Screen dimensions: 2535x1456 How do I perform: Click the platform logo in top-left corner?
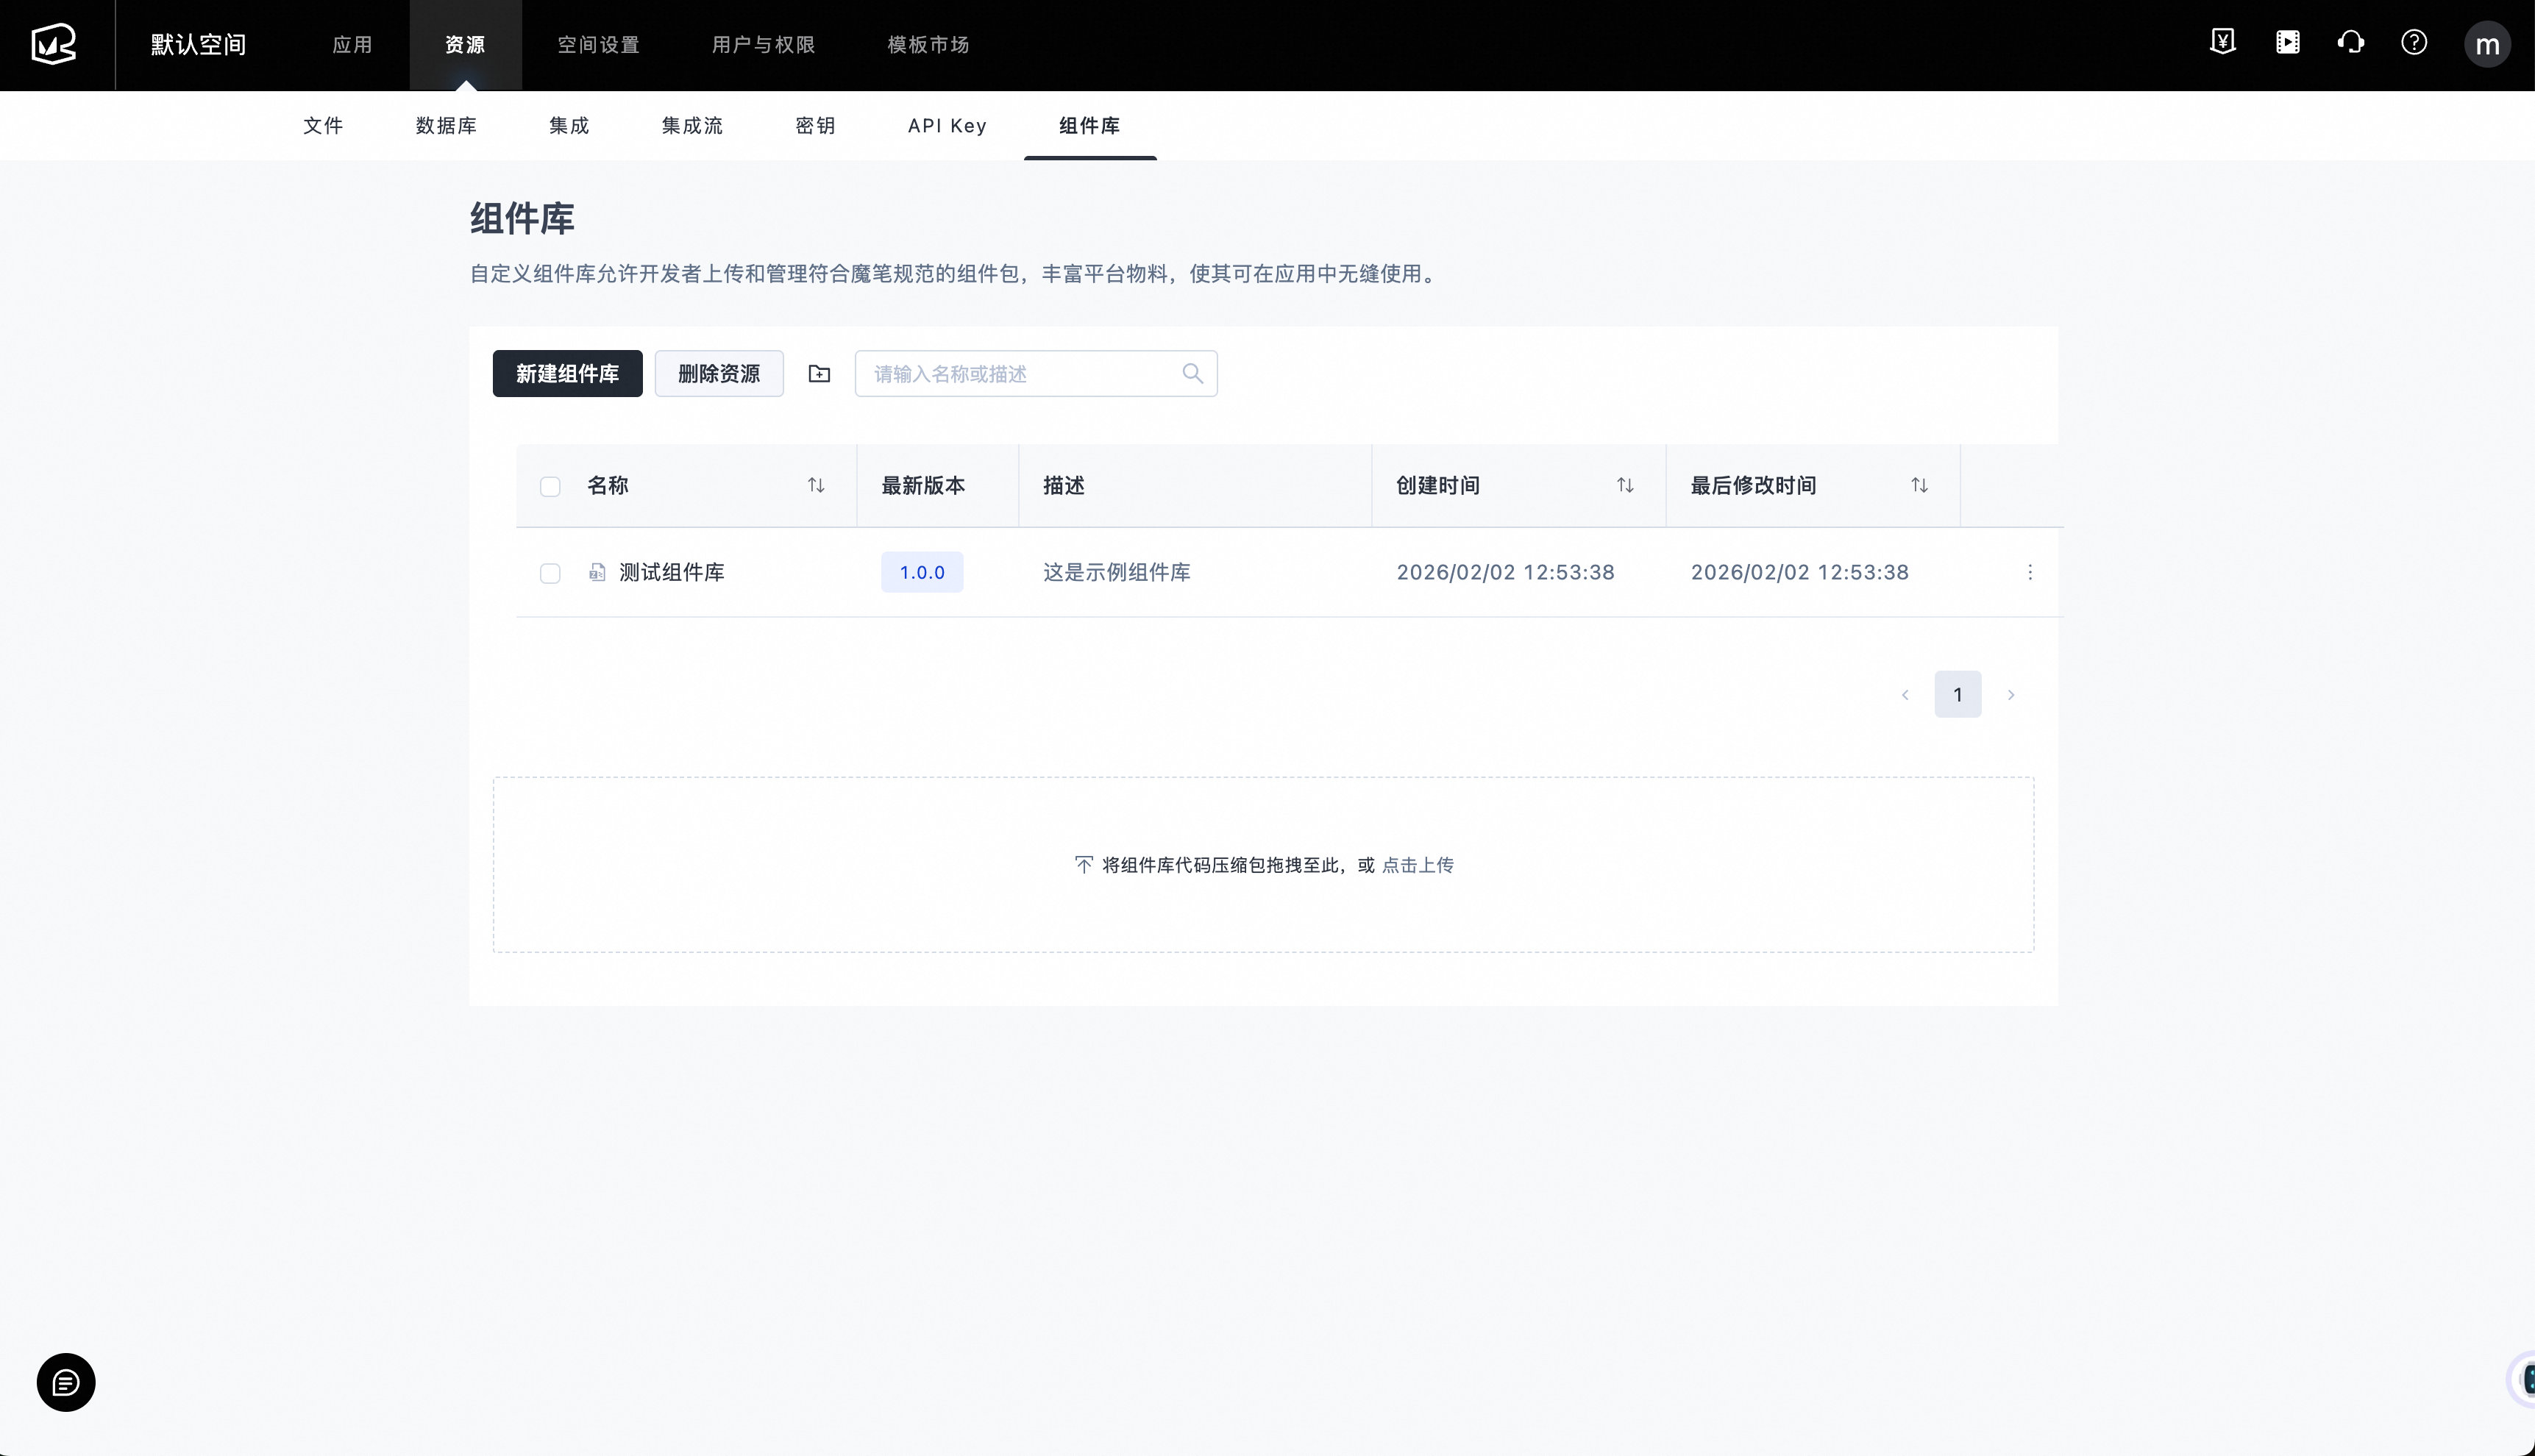(x=54, y=44)
